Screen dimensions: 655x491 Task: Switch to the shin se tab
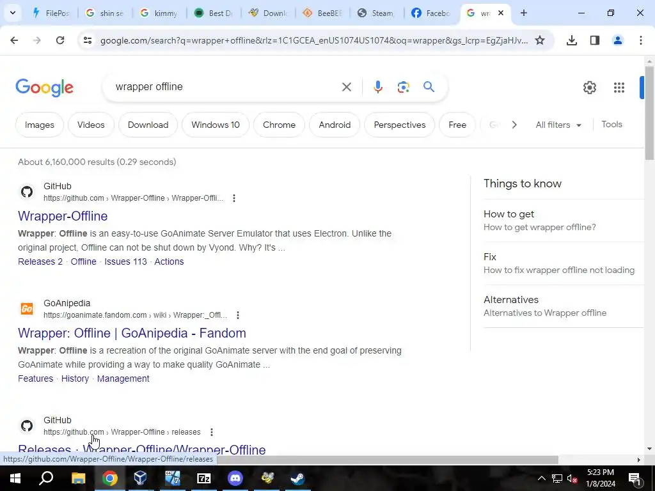click(106, 13)
